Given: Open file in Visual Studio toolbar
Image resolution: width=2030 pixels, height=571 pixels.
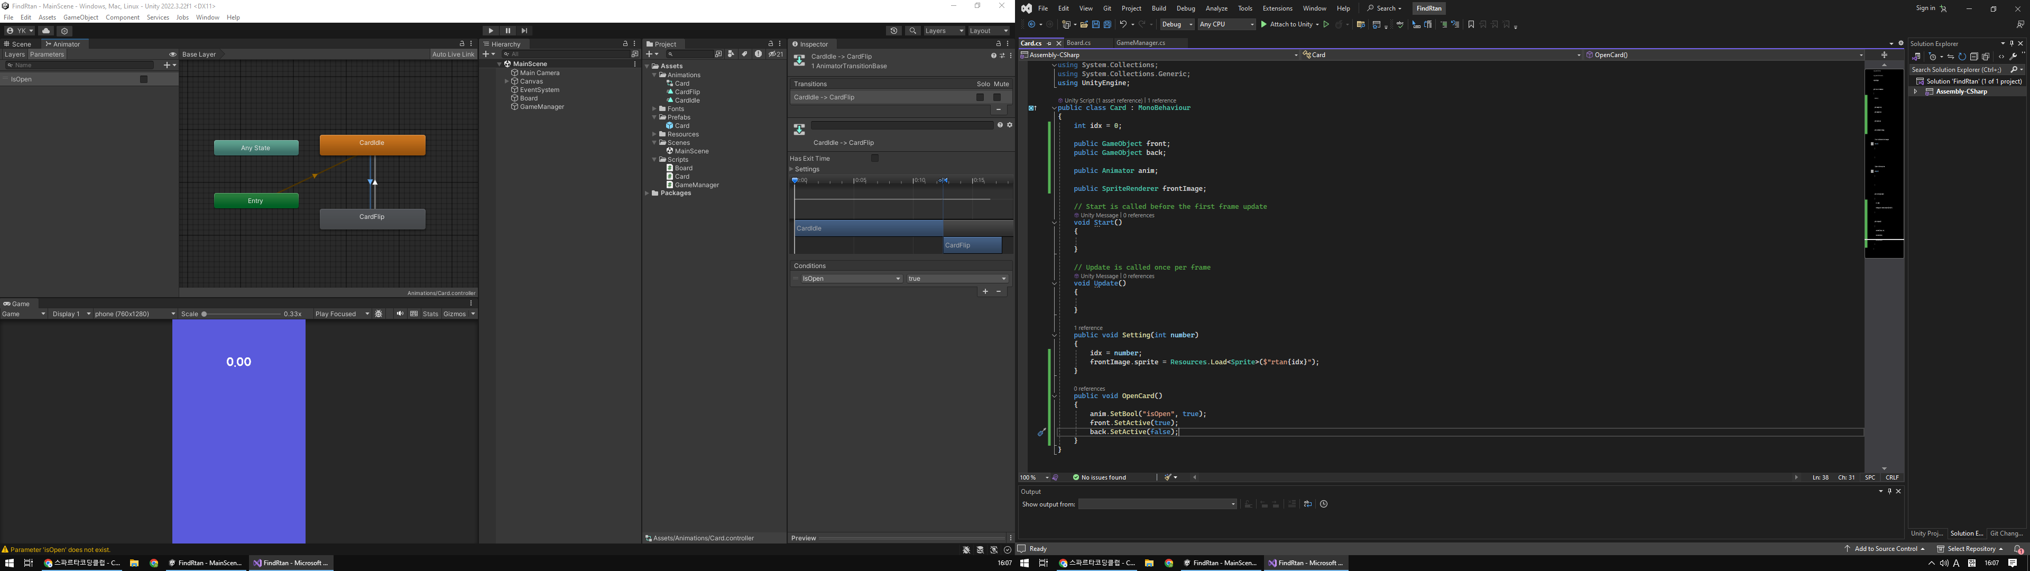Looking at the screenshot, I should point(1084,24).
